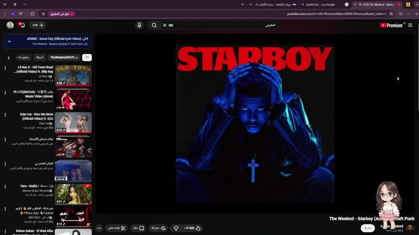Switch to the Jawlah games platform tab
This screenshot has height=235, width=419.
[x=274, y=5]
